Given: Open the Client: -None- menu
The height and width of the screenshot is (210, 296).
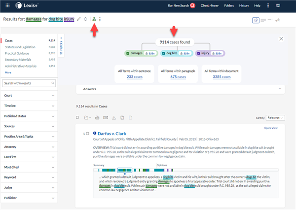Looking at the screenshot, I should pyautogui.click(x=210, y=5).
